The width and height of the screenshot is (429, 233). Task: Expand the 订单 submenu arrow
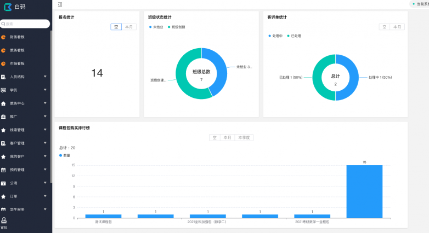[45, 196]
